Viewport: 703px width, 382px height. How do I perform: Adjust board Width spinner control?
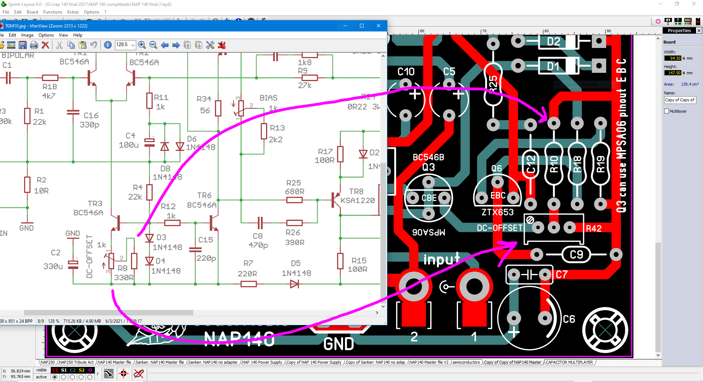pos(684,58)
